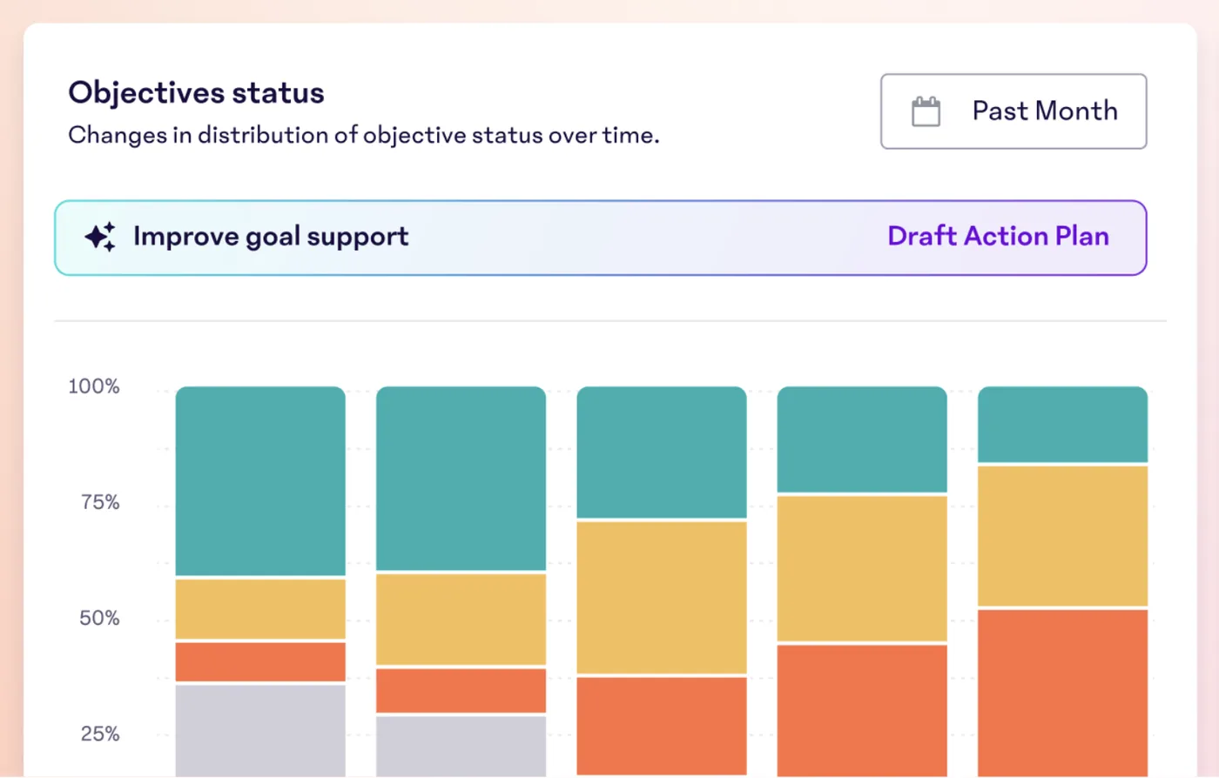Click the calendar icon in date selector
Screen dimensions: 1219x778
[x=926, y=111]
